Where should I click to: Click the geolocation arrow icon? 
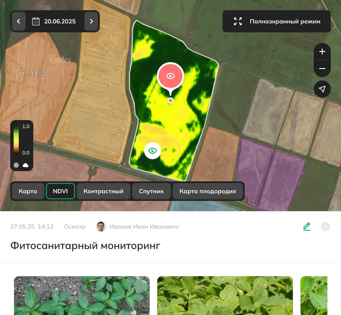(x=322, y=89)
